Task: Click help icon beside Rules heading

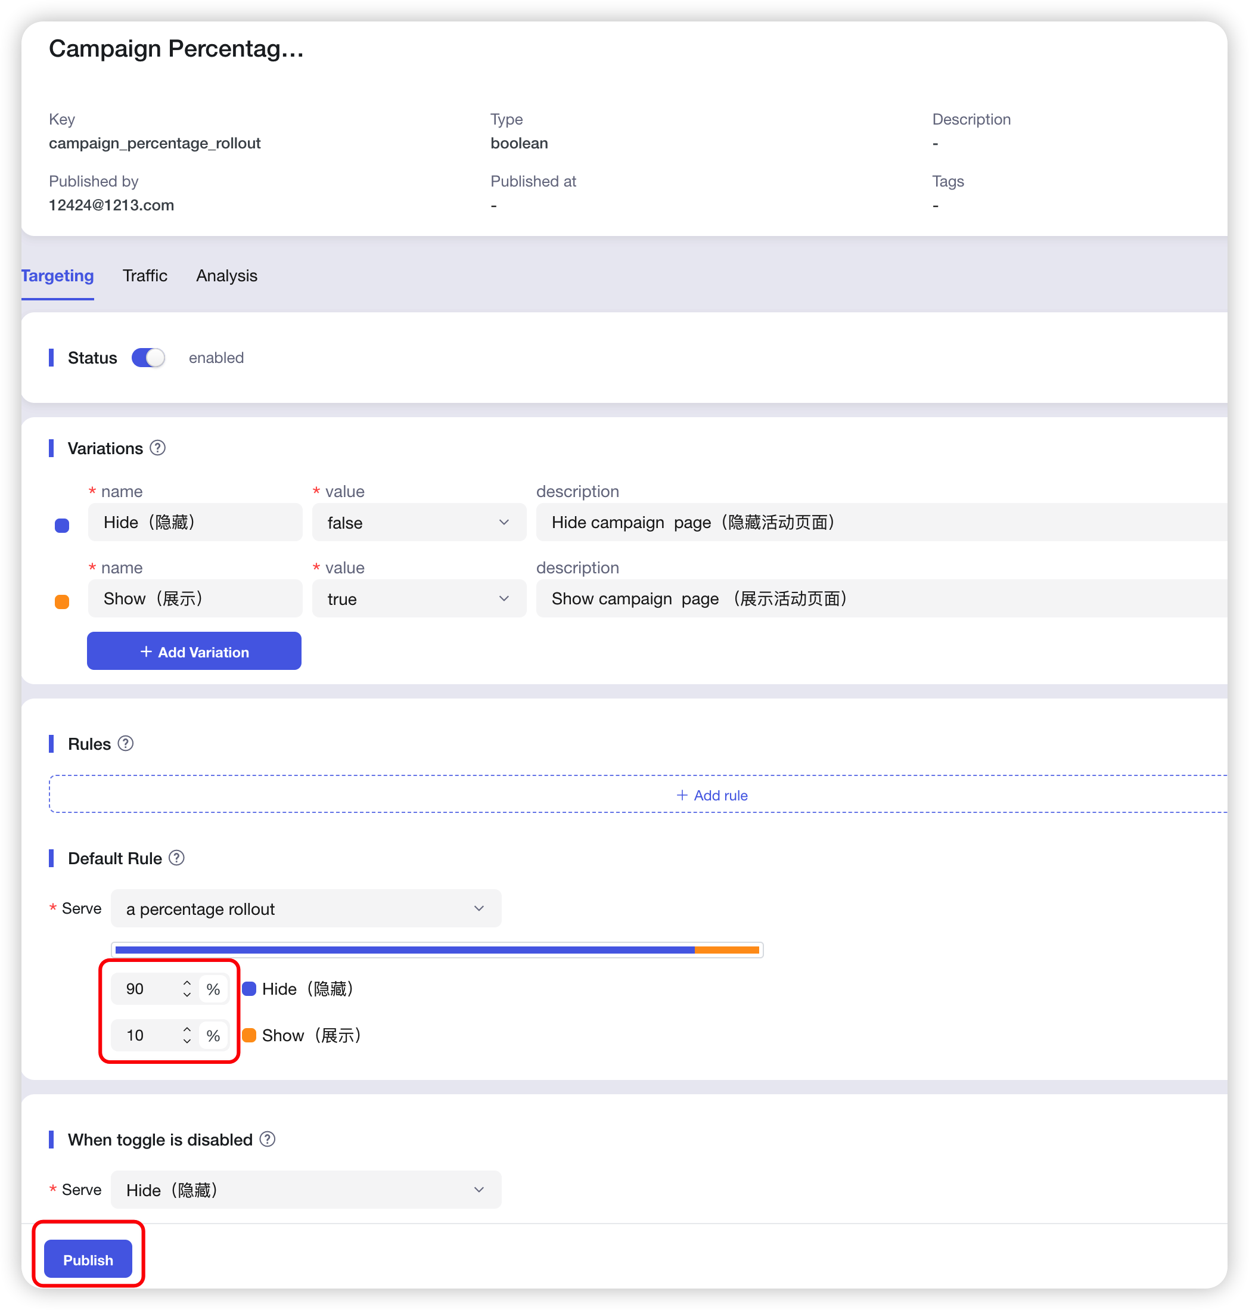Action: pyautogui.click(x=126, y=743)
